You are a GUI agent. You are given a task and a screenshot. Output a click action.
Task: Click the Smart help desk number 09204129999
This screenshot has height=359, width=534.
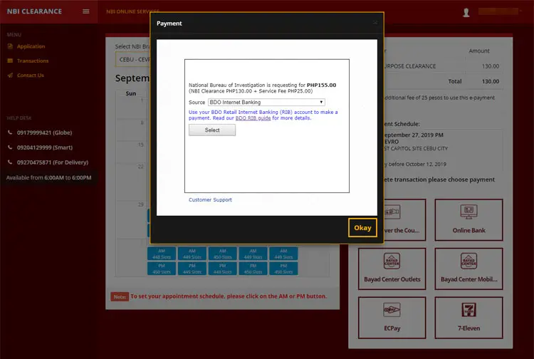point(45,147)
